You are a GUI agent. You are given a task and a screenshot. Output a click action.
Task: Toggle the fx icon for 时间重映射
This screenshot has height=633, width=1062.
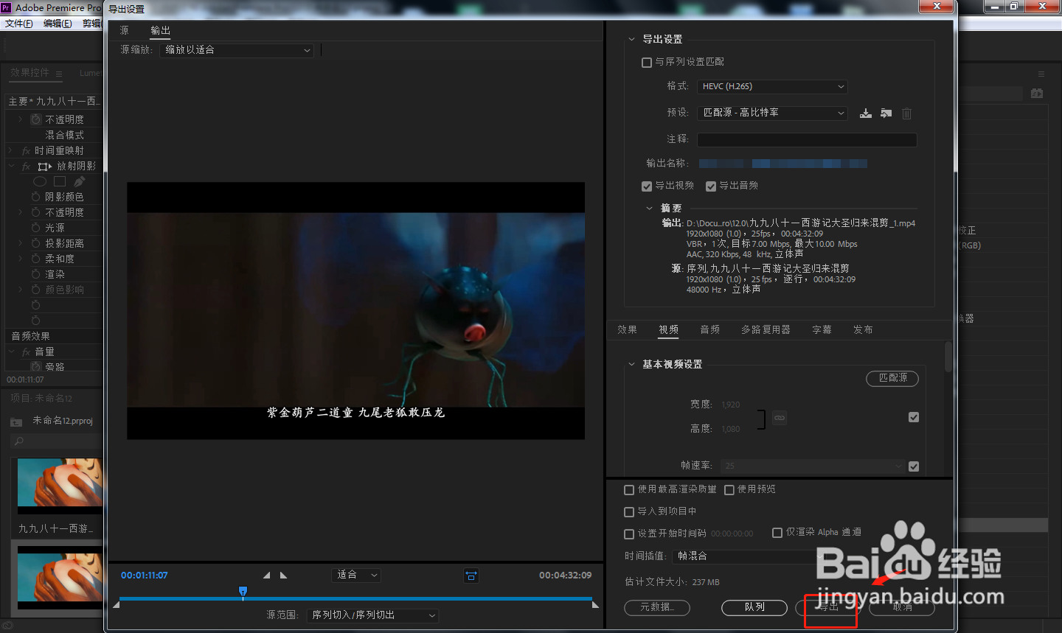pos(26,151)
